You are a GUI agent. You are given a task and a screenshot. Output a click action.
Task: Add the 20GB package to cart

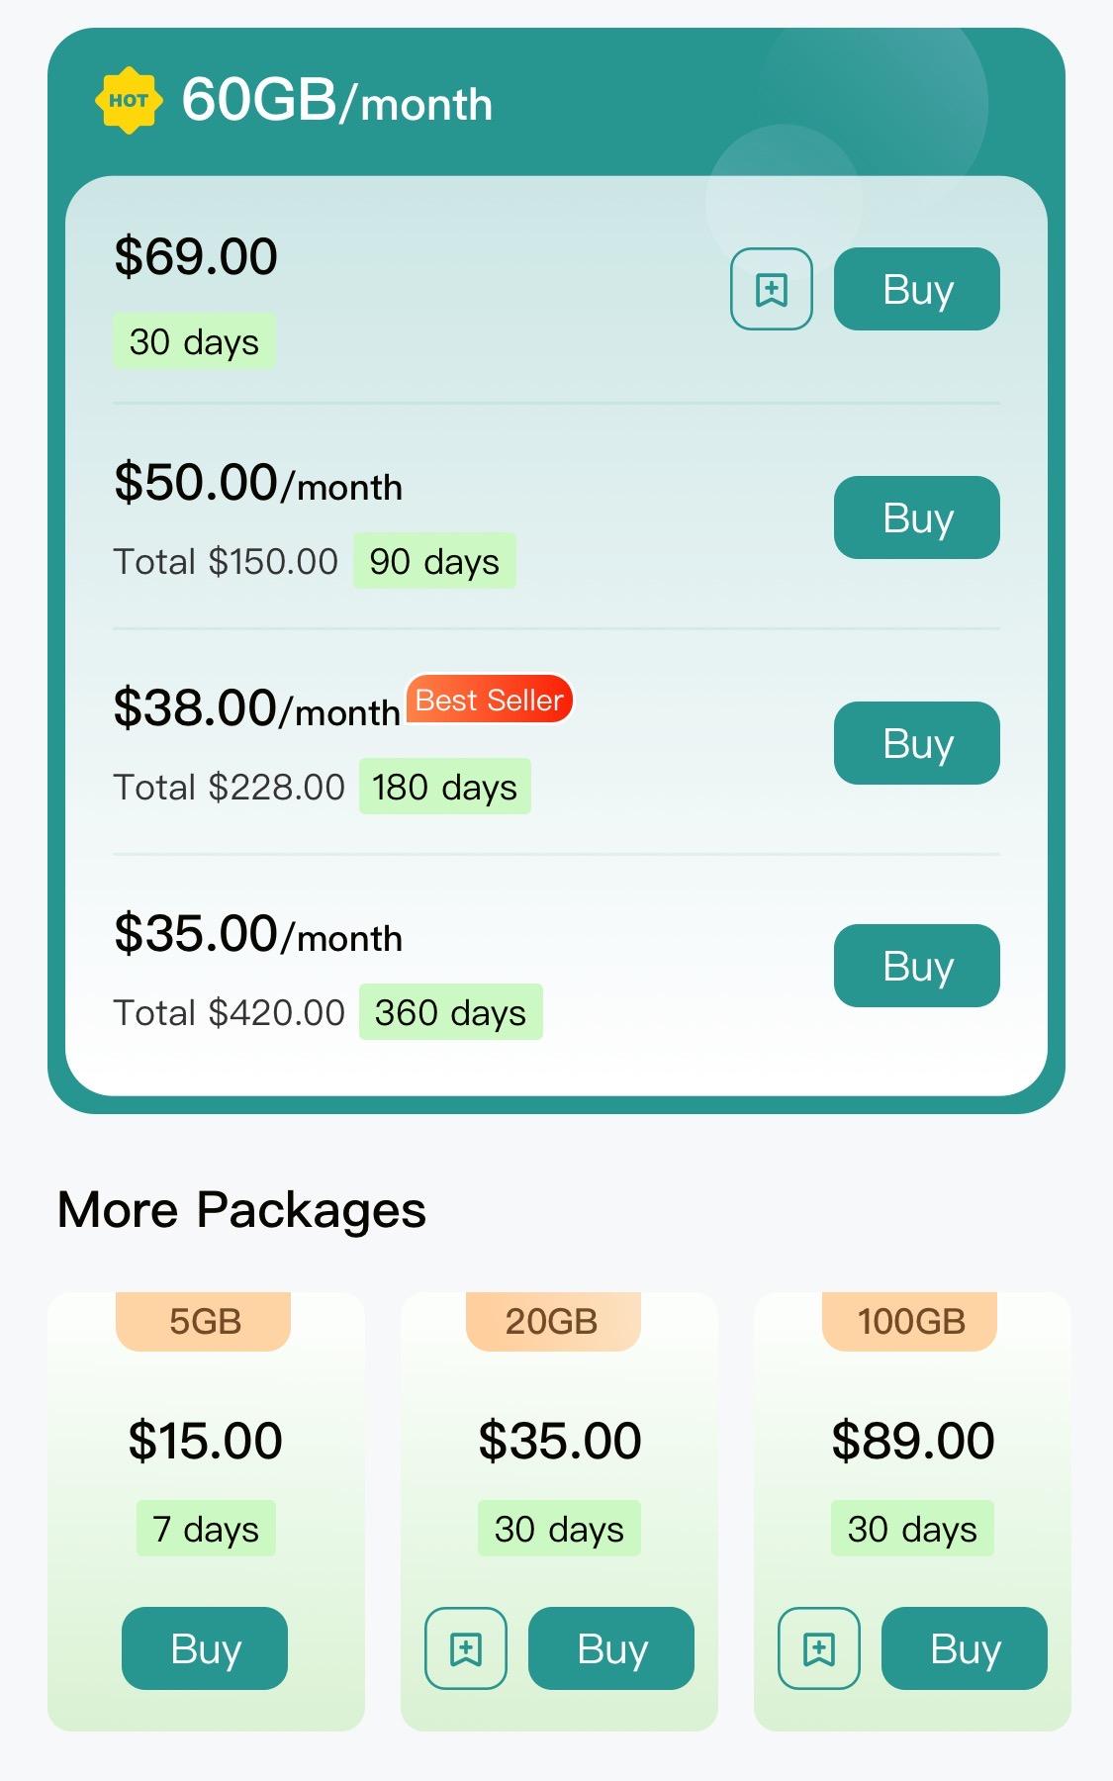[x=465, y=1648]
